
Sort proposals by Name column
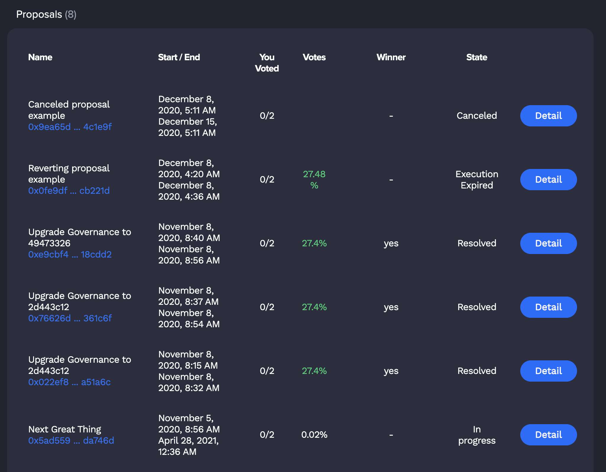40,57
